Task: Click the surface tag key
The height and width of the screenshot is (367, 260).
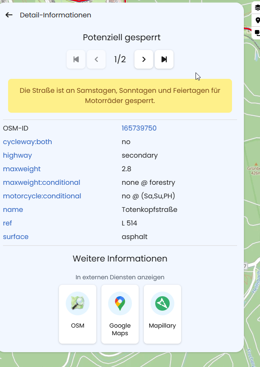Action: [16, 237]
